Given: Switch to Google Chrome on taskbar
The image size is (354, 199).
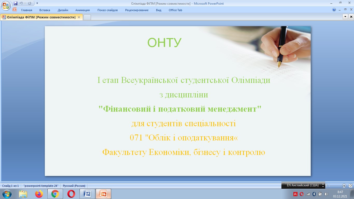Looking at the screenshot, I should [x=55, y=194].
